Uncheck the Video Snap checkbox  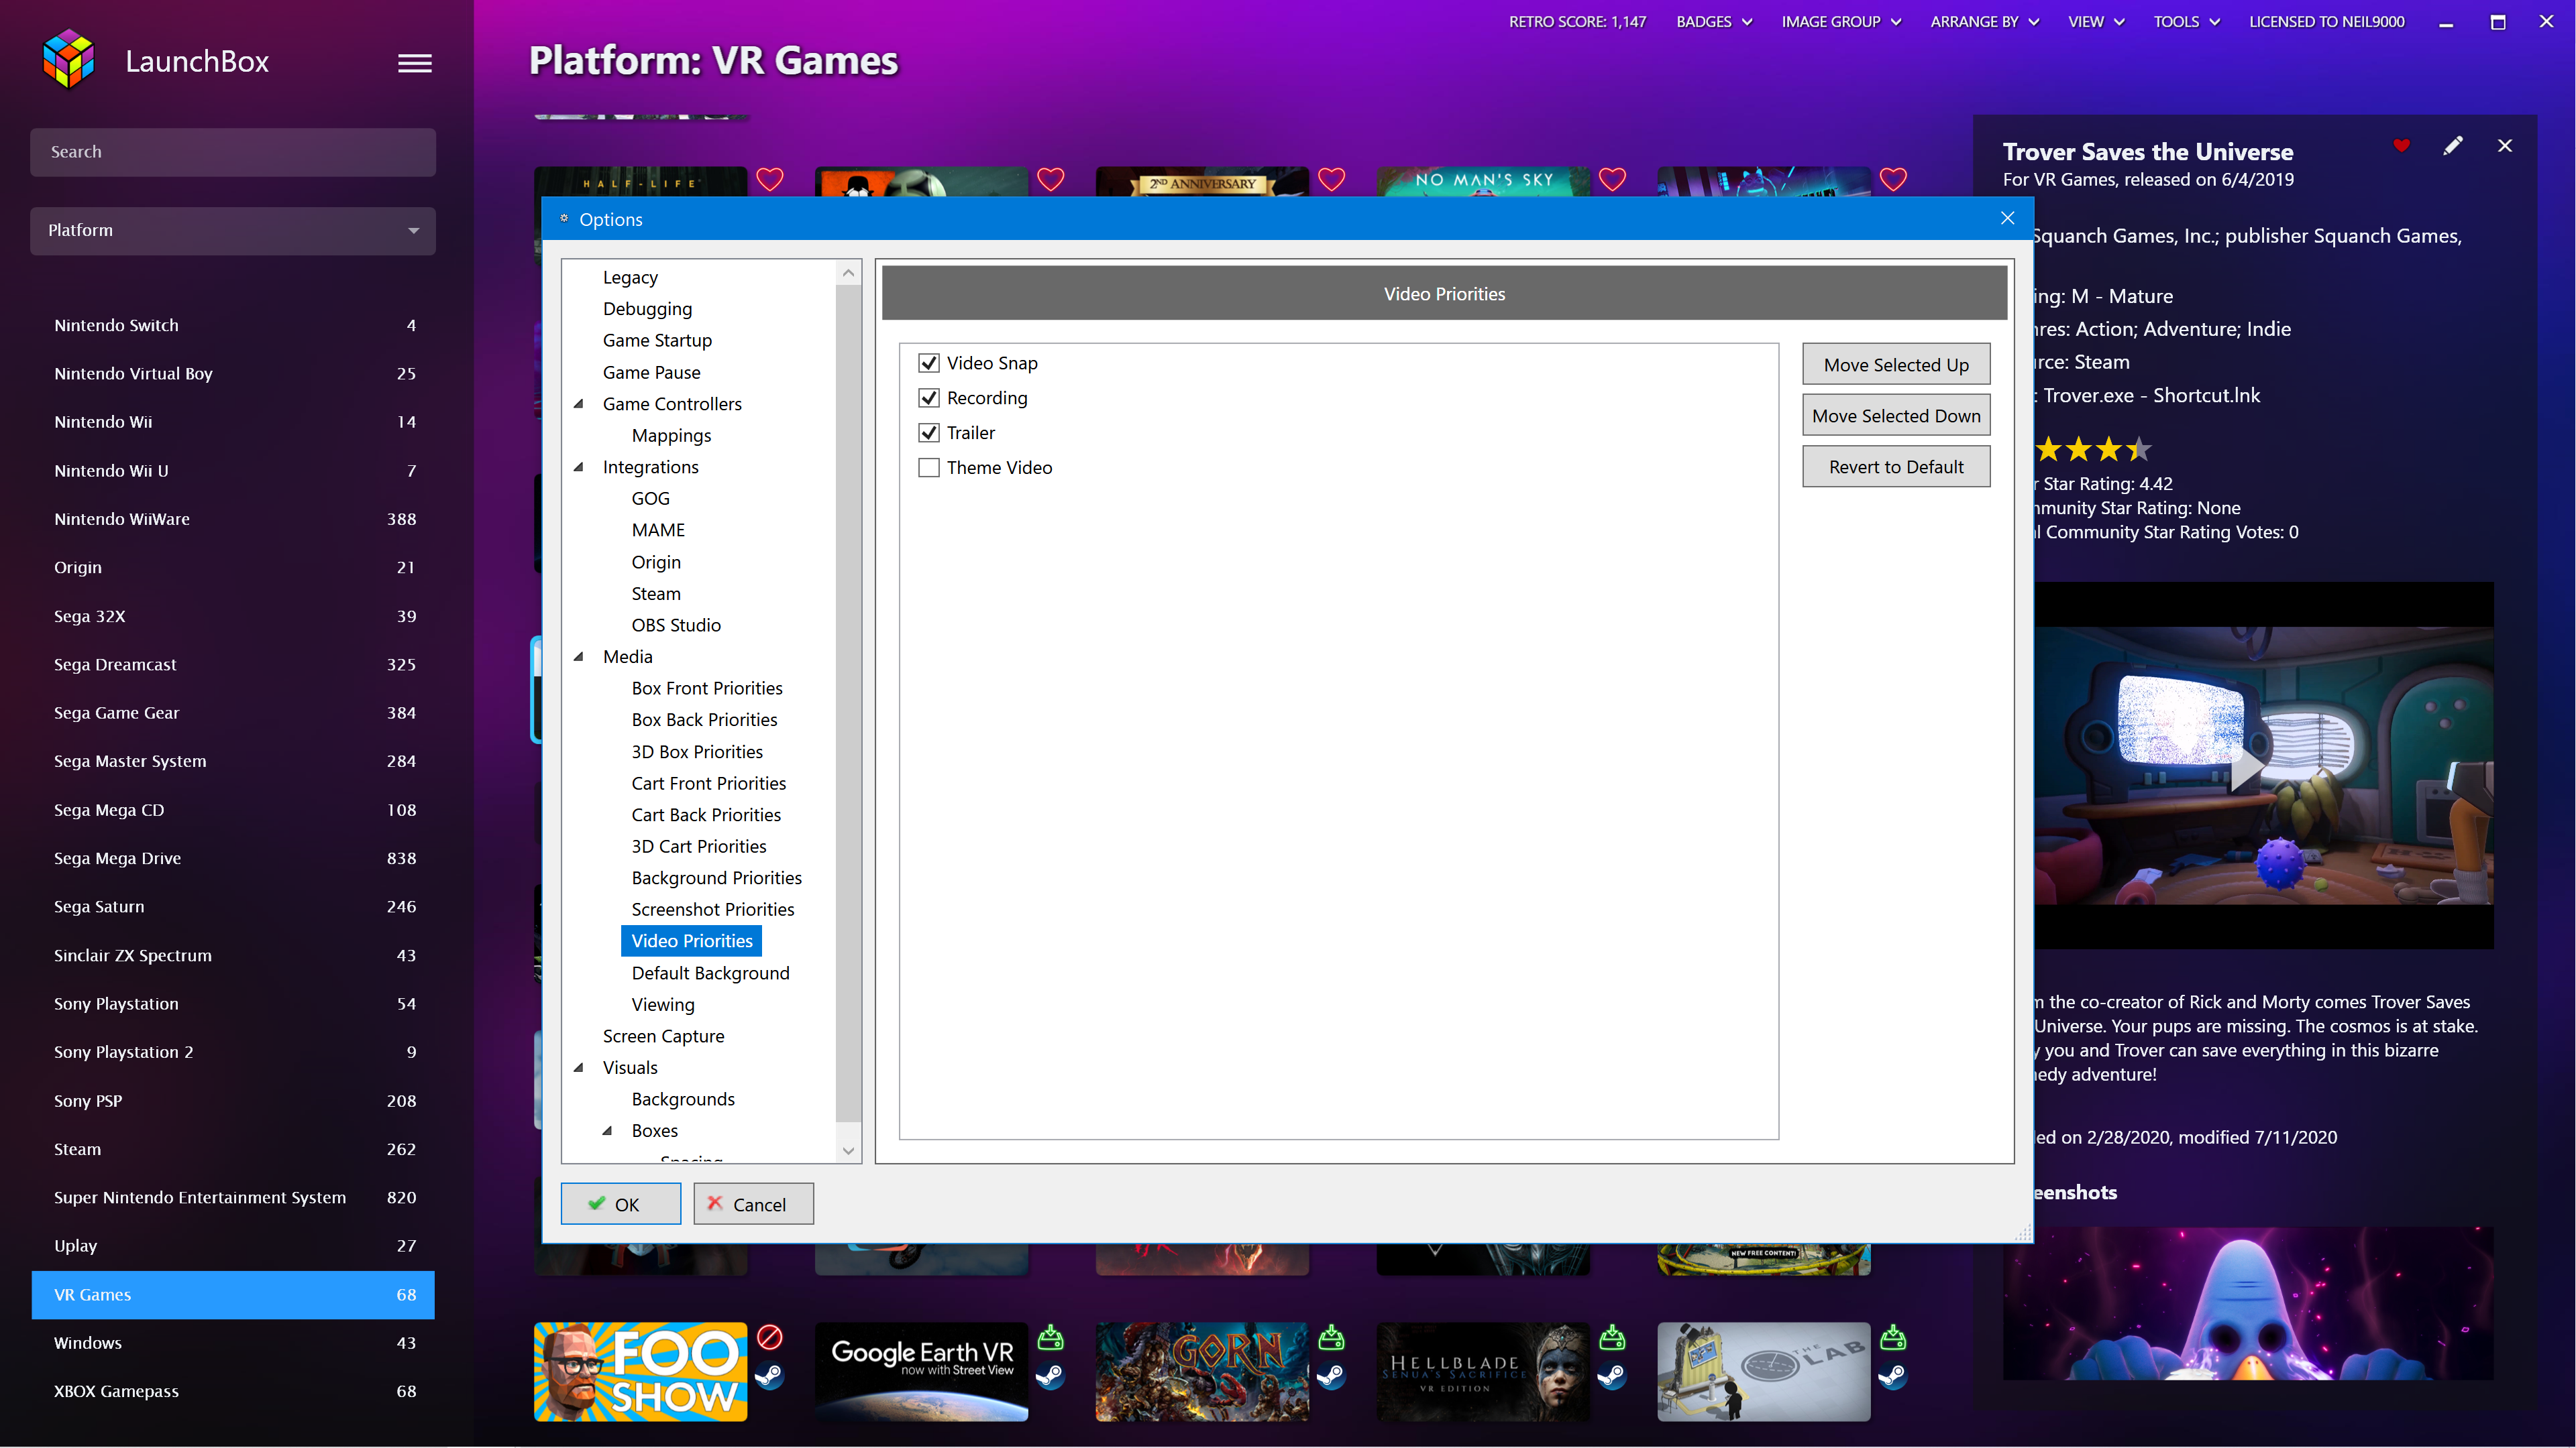click(x=929, y=363)
